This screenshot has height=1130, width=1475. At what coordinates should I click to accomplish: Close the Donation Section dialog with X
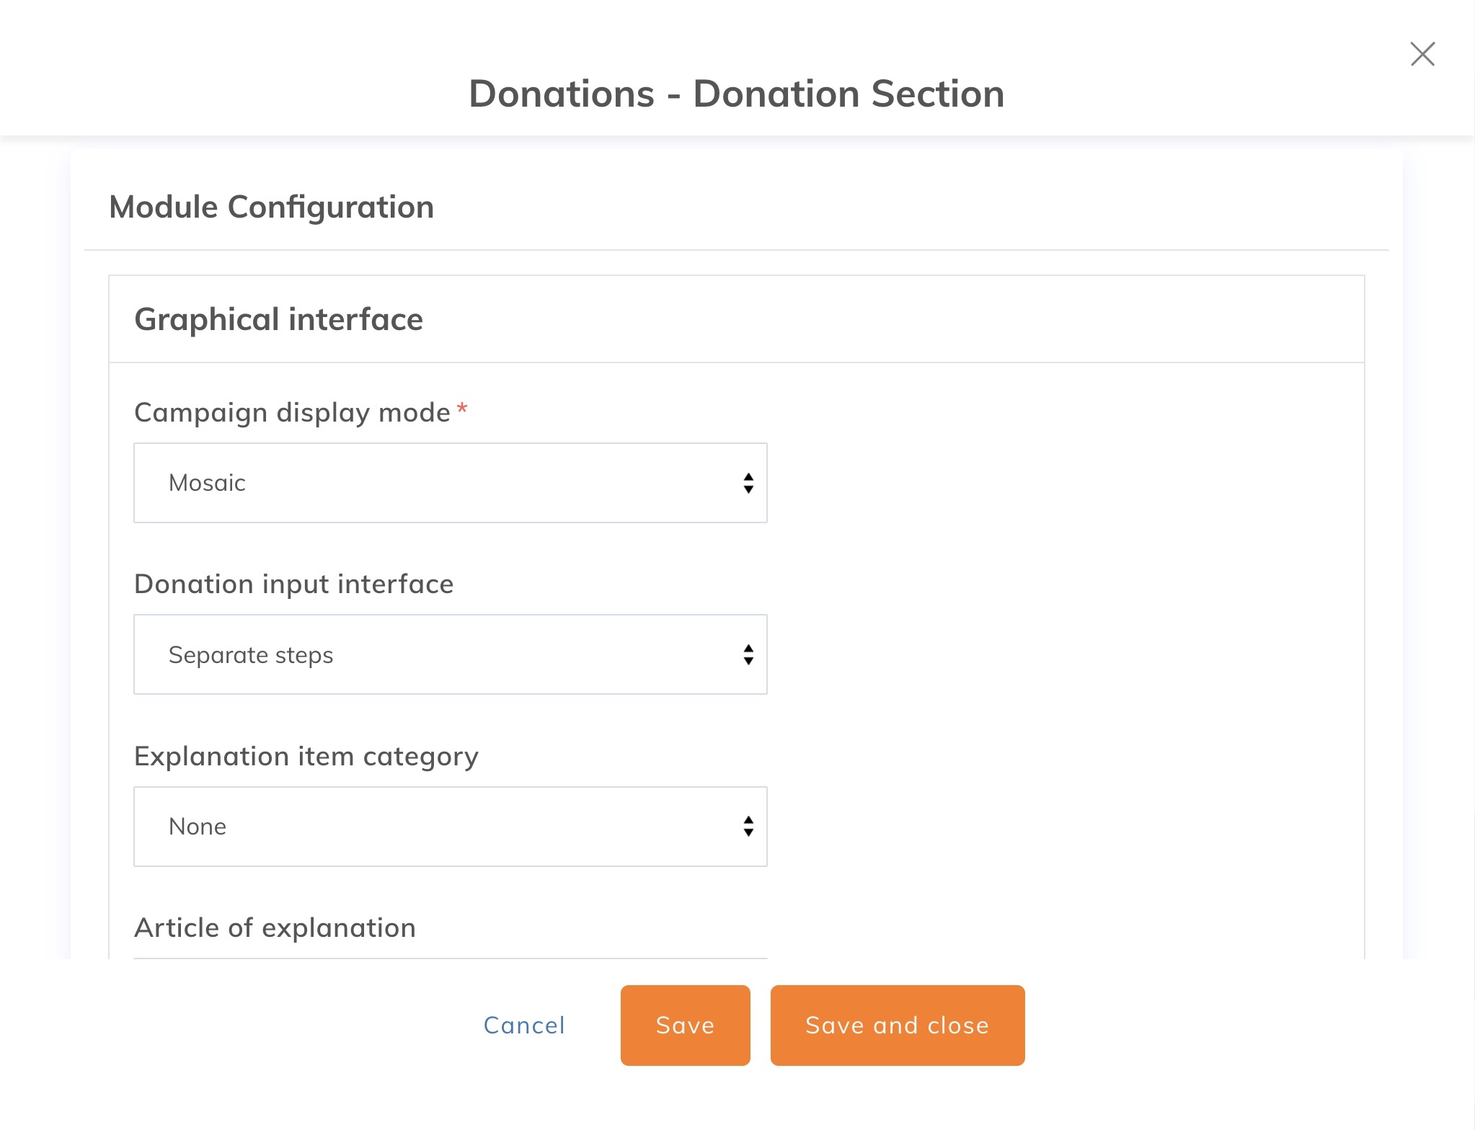tap(1422, 54)
